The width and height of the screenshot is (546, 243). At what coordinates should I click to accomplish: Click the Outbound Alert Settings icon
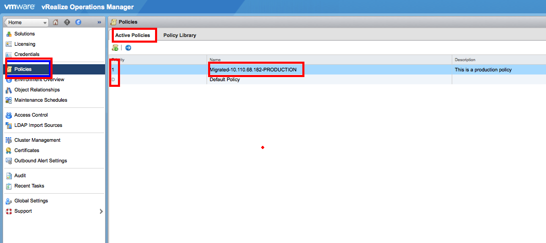click(x=9, y=161)
